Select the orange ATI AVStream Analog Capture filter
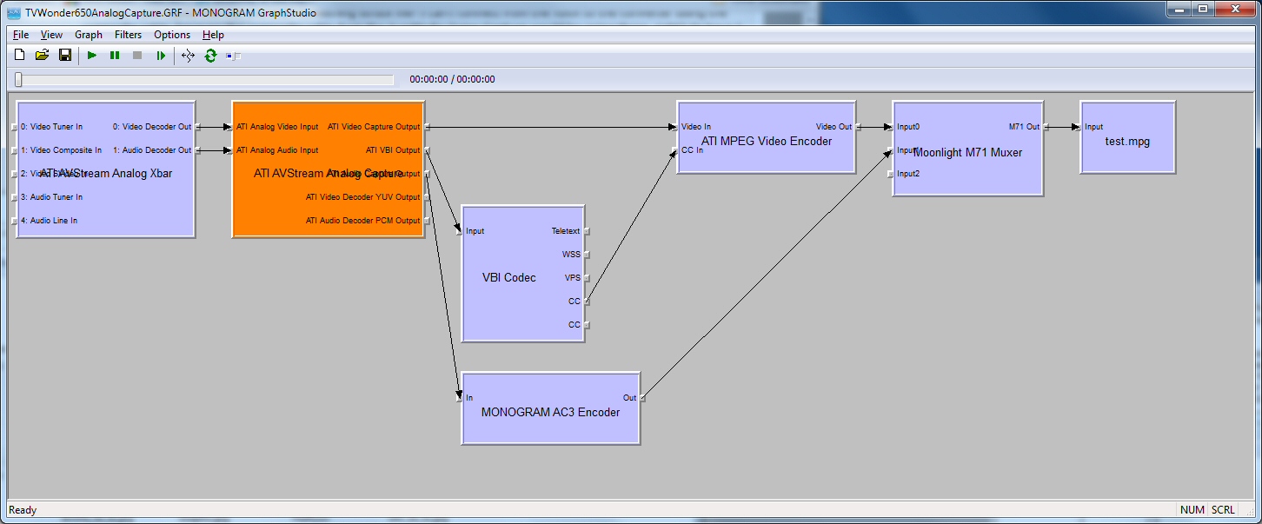The image size is (1262, 524). [x=328, y=169]
